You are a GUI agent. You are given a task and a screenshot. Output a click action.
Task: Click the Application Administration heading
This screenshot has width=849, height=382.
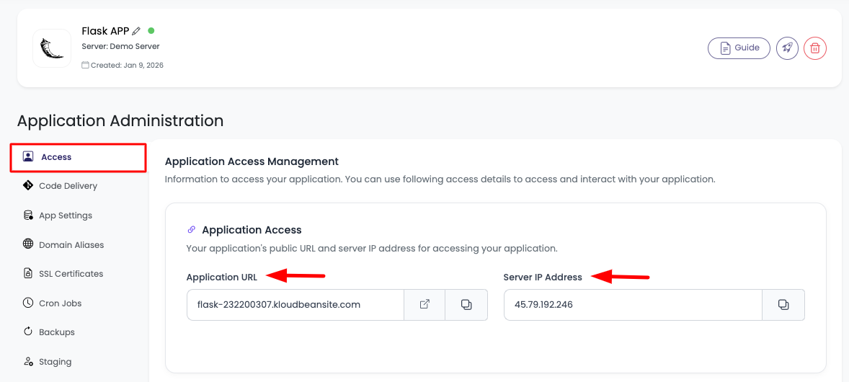[120, 120]
